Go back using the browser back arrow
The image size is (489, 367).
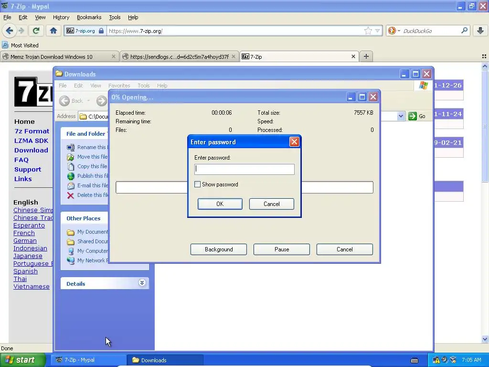click(x=9, y=31)
